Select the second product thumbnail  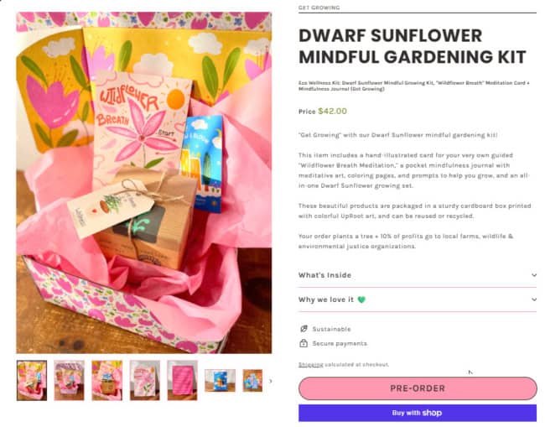(69, 380)
